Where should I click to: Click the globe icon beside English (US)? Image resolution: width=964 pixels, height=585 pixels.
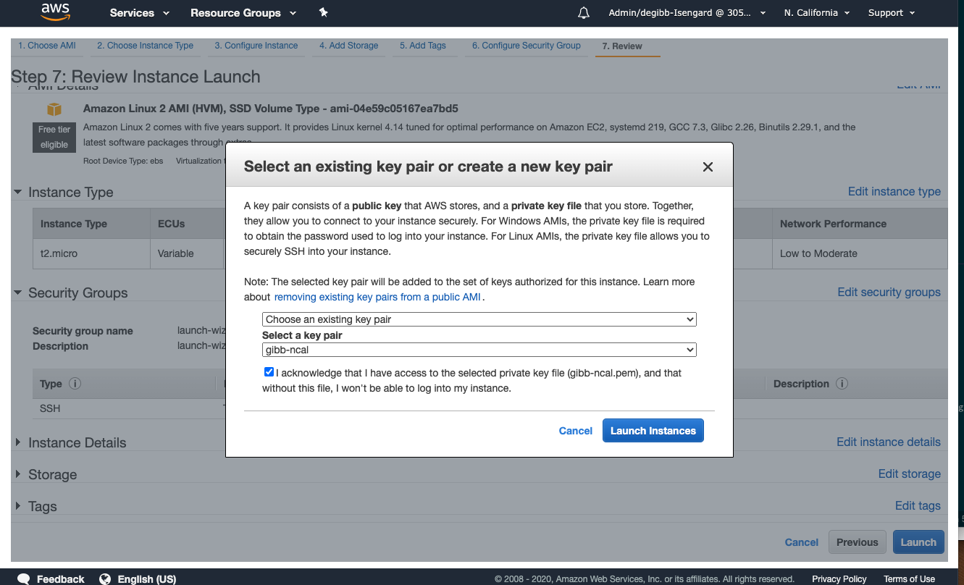[105, 578]
